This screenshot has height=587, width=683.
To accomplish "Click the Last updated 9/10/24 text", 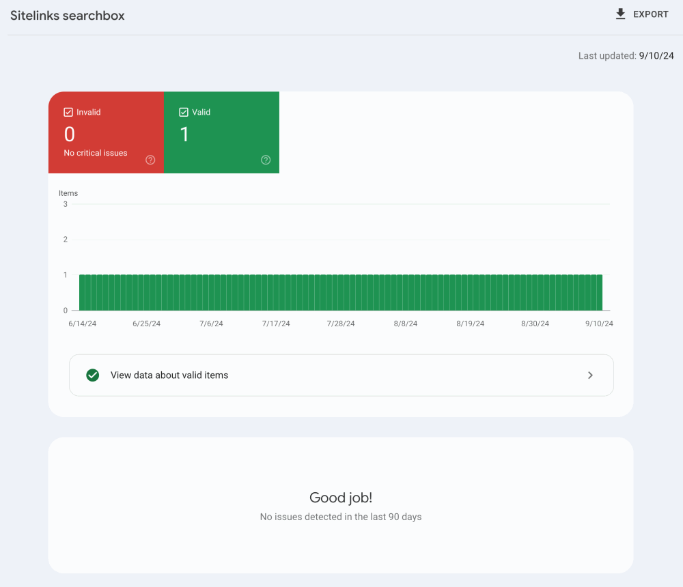I will (x=626, y=56).
